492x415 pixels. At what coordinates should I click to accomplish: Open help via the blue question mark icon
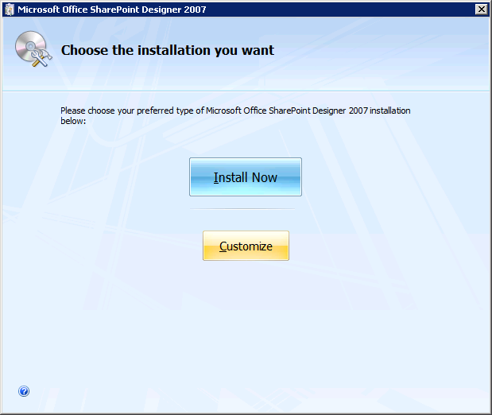[24, 391]
